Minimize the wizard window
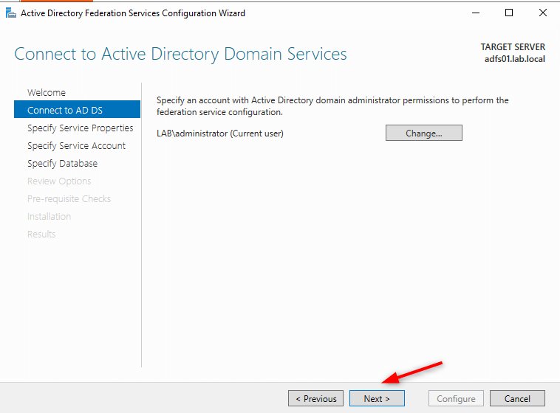The image size is (560, 413). (x=476, y=13)
